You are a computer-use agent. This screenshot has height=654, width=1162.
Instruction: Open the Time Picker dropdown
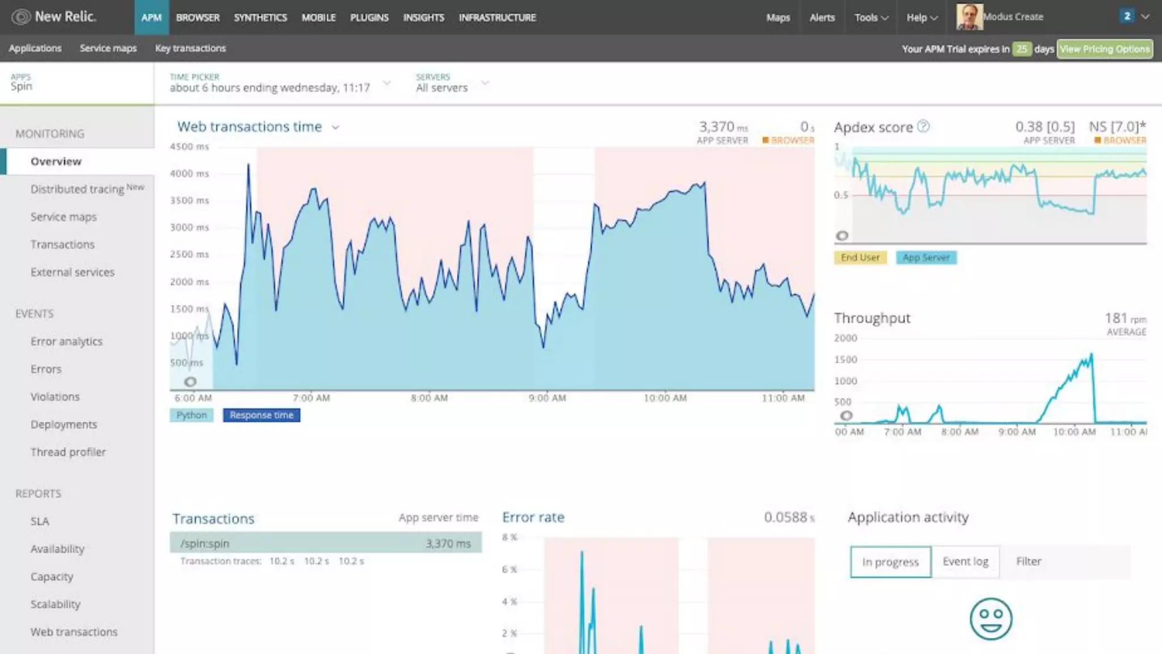click(x=386, y=83)
